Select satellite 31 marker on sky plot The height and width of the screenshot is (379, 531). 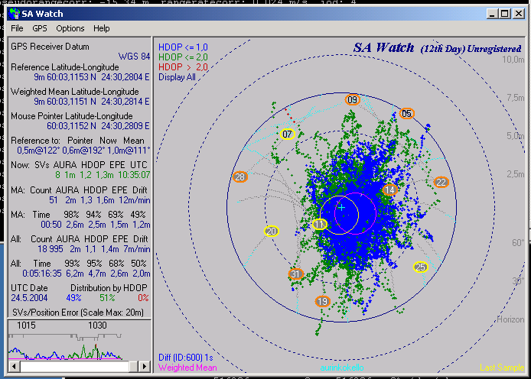click(x=295, y=274)
